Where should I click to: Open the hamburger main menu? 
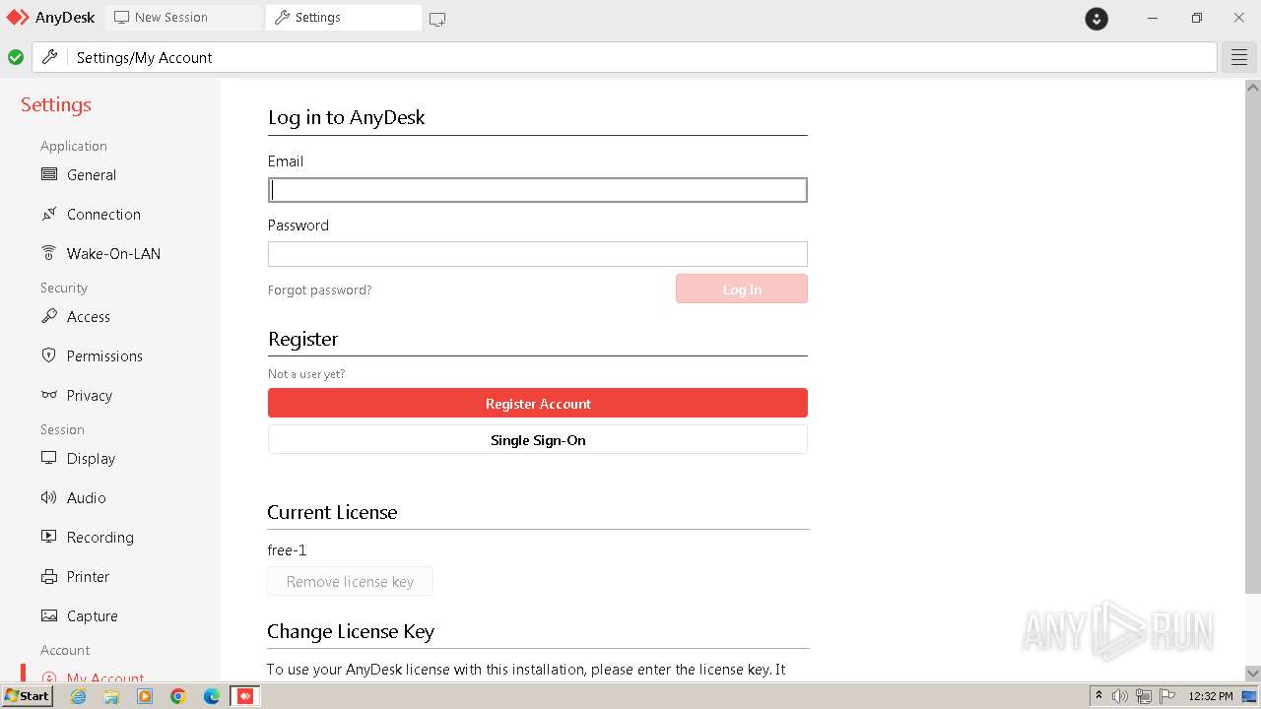pos(1239,58)
